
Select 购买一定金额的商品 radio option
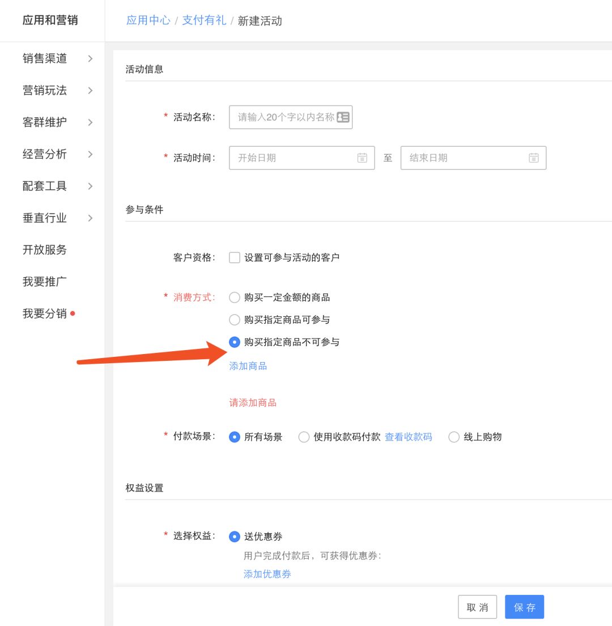click(x=235, y=297)
